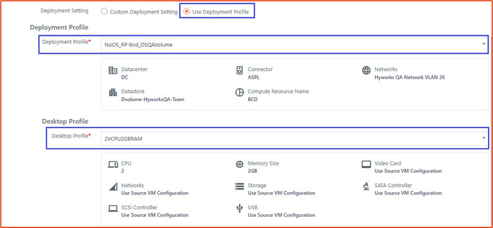Click the ASPL connector value
This screenshot has height=228, width=493.
[253, 77]
